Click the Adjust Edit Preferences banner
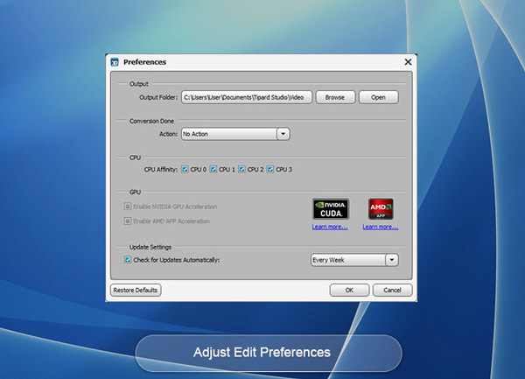The height and width of the screenshot is (379, 525). click(x=269, y=353)
